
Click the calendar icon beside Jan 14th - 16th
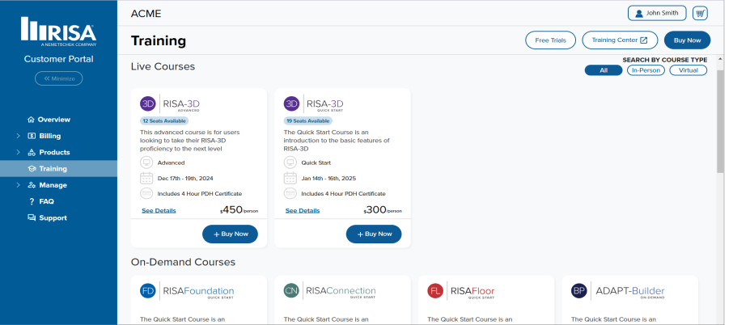tap(290, 179)
